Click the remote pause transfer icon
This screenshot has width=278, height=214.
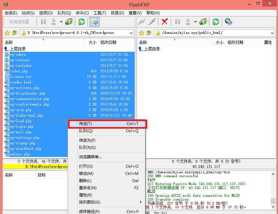coord(177,22)
